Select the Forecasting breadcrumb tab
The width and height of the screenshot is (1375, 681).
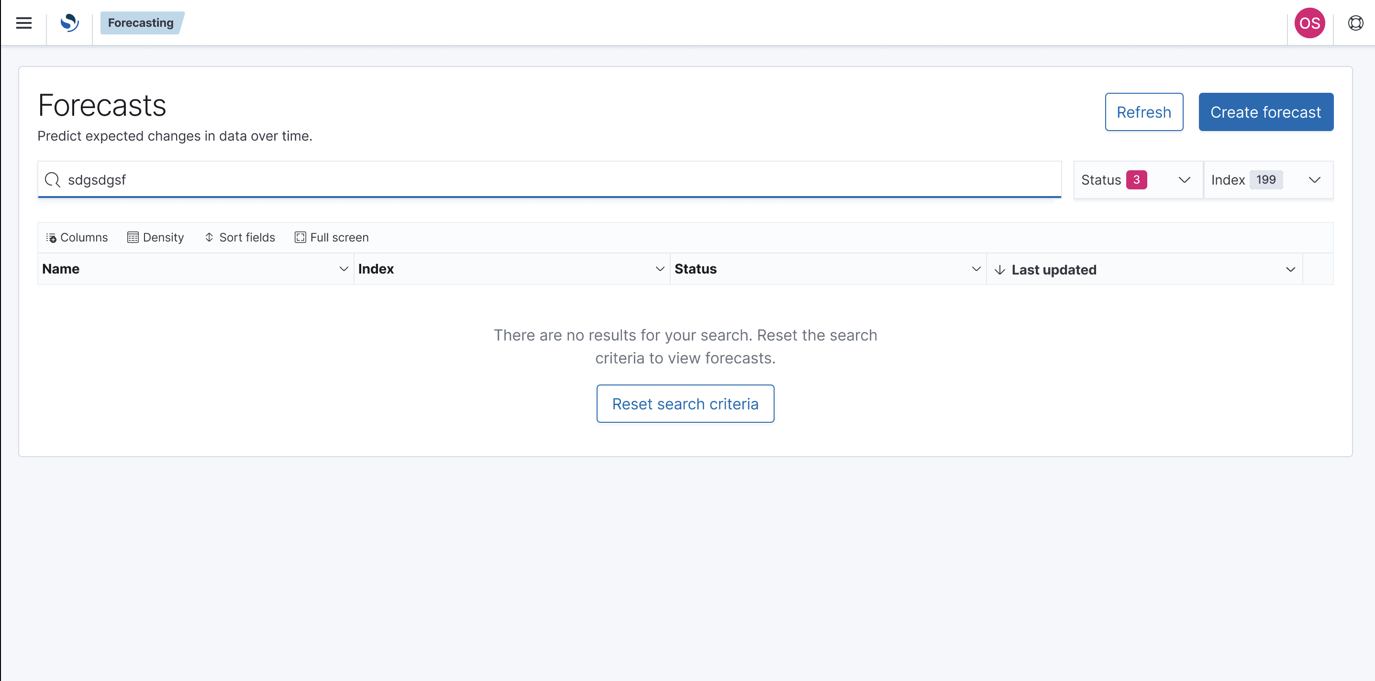point(140,22)
